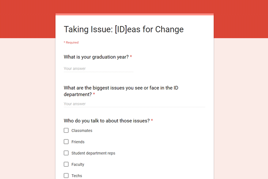The height and width of the screenshot is (179, 268).
Task: Click the asterisk after 'those issues?'
Action: [x=152, y=120]
